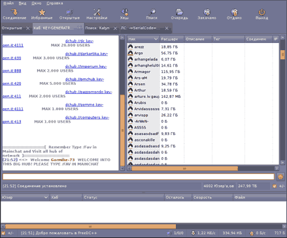Open Поиск search magnifier icon
The image size is (287, 238).
[x=152, y=12]
